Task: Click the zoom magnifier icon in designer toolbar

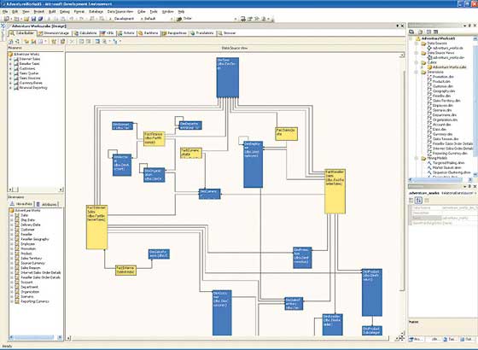Action: click(104, 42)
